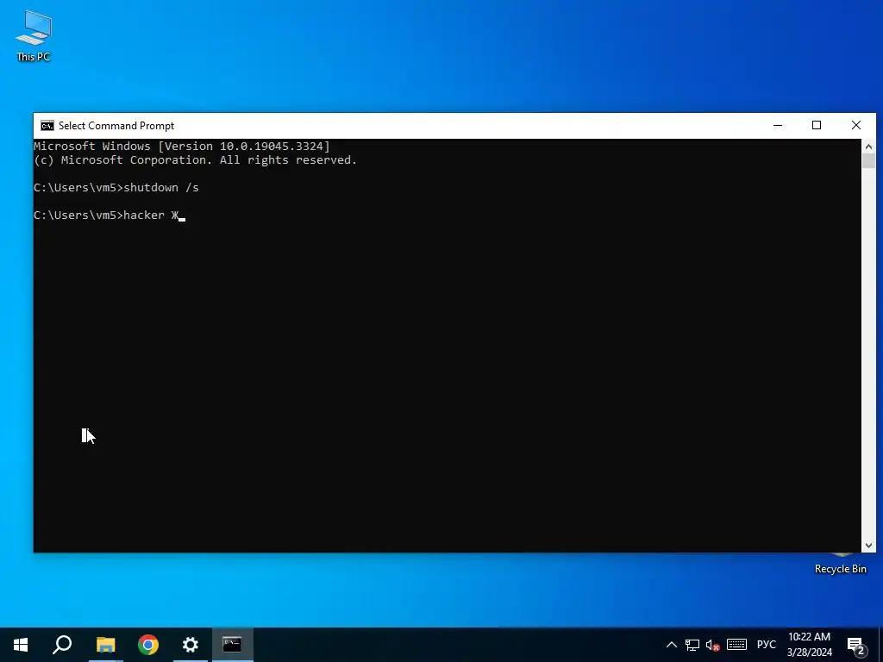Image resolution: width=883 pixels, height=662 pixels.
Task: Click the 'hacker' command line text
Action: [144, 215]
